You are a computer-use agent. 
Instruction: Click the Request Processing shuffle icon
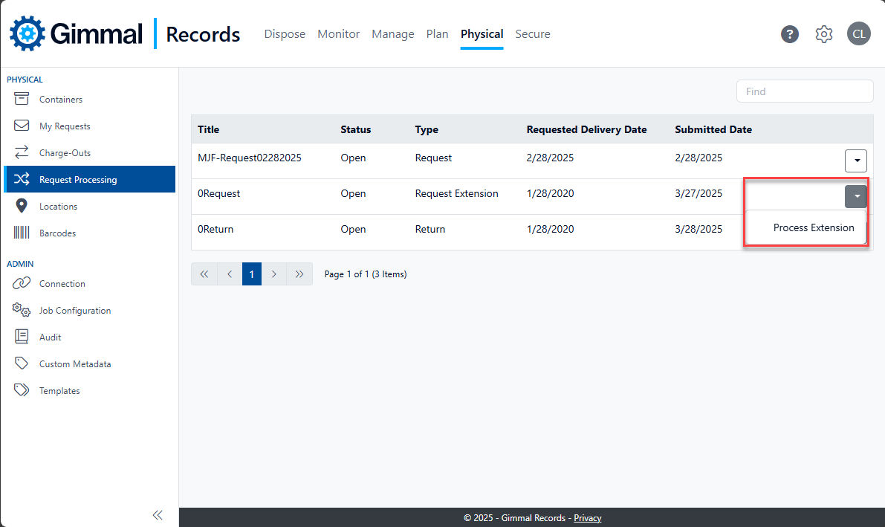coord(22,179)
